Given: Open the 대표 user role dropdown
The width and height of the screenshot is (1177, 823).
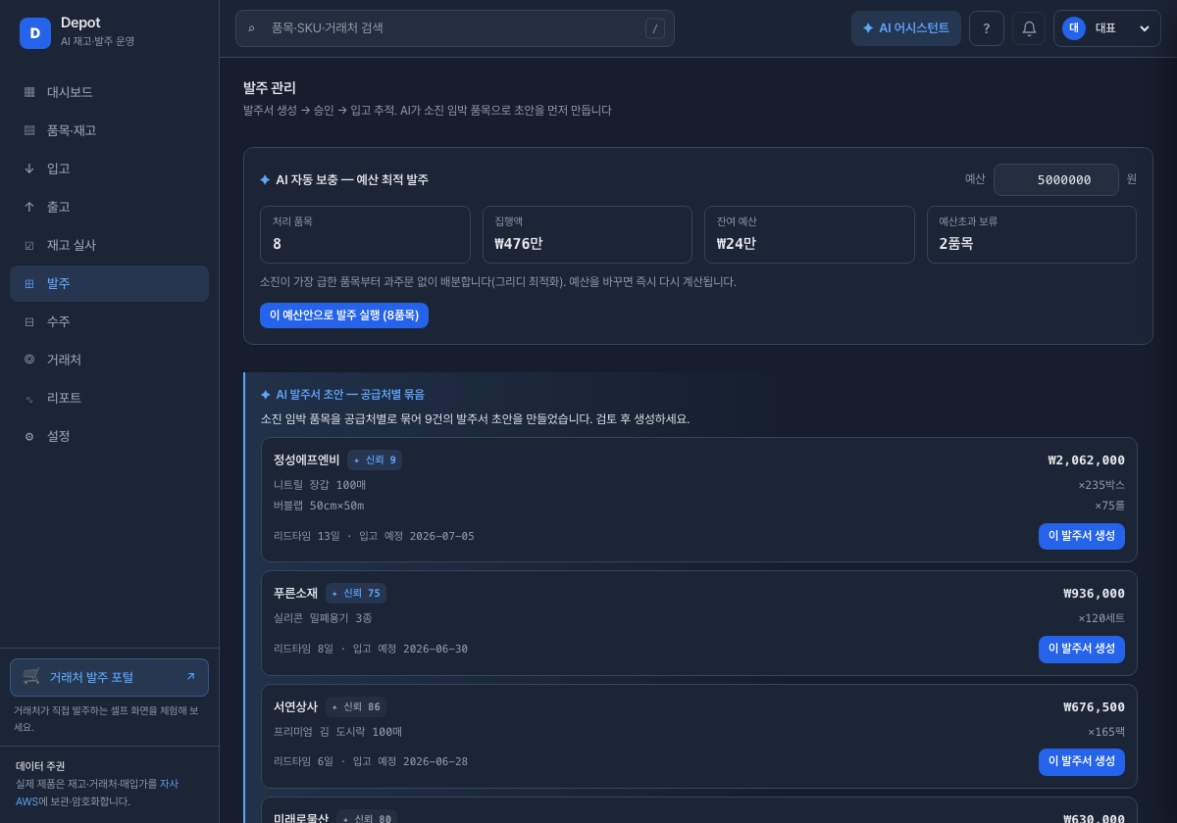Looking at the screenshot, I should point(1107,28).
